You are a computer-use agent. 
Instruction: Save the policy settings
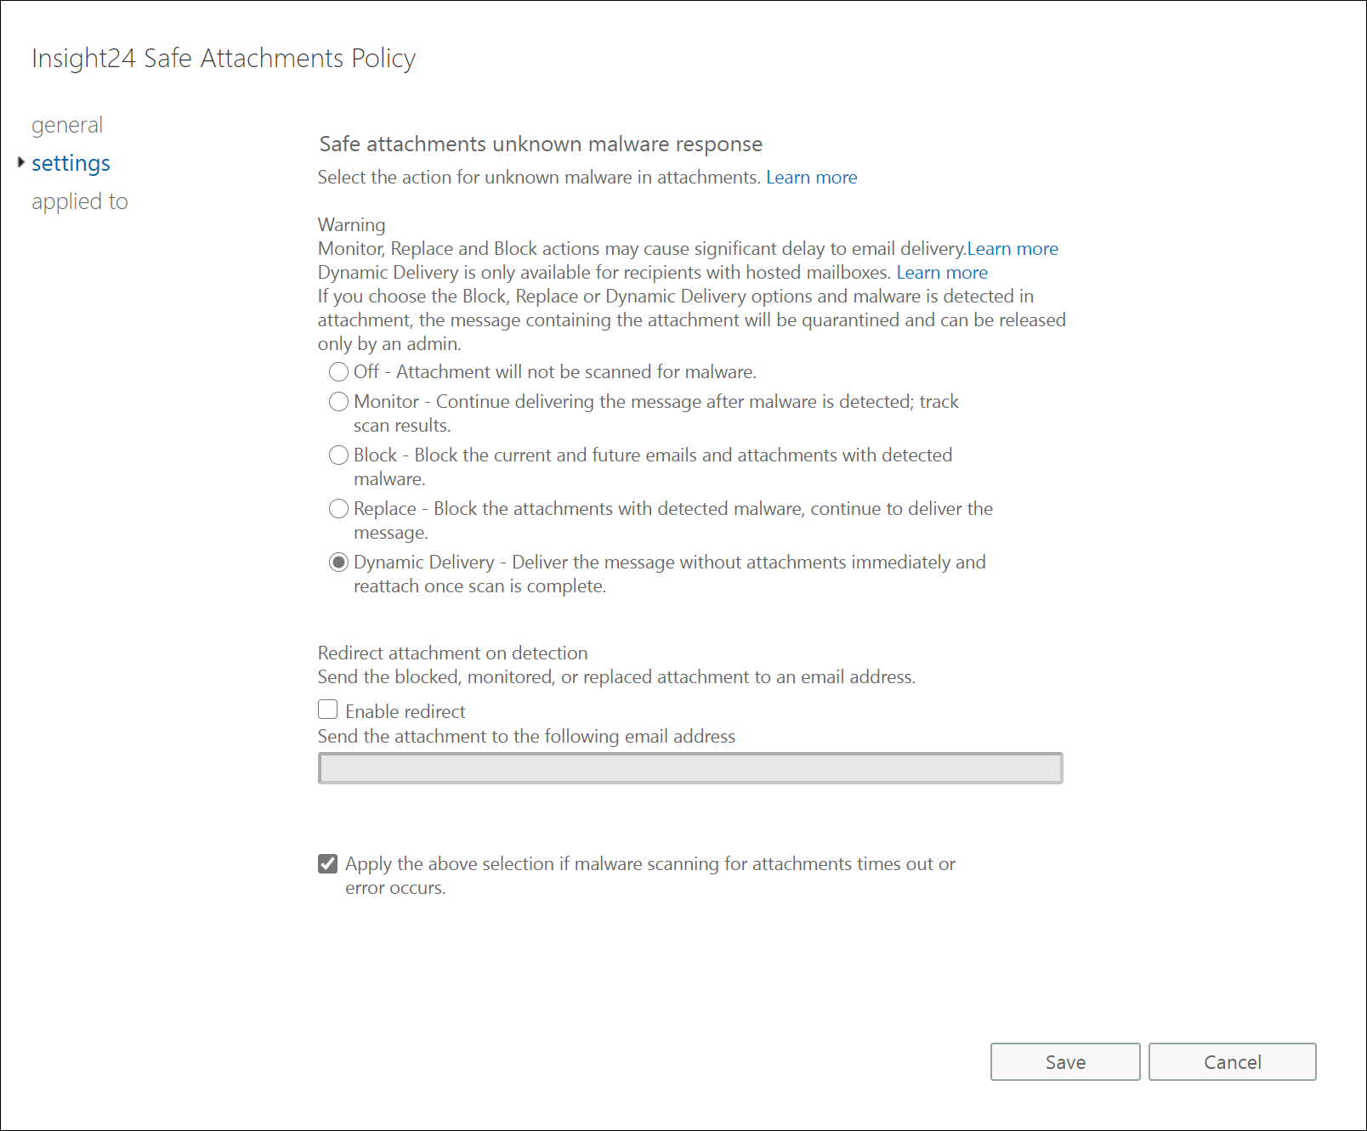click(1065, 1062)
